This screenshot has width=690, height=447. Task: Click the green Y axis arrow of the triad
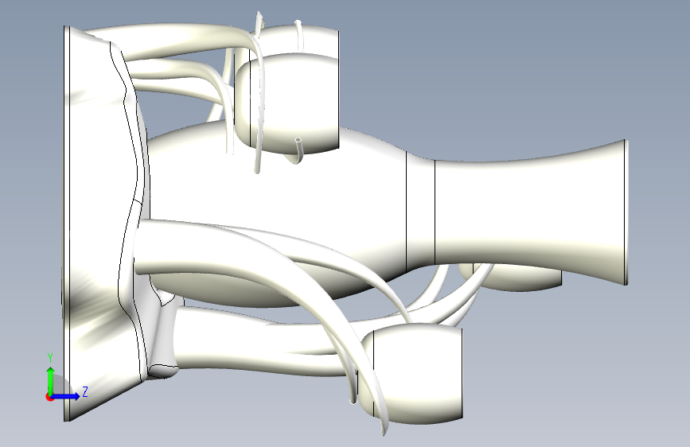51,380
